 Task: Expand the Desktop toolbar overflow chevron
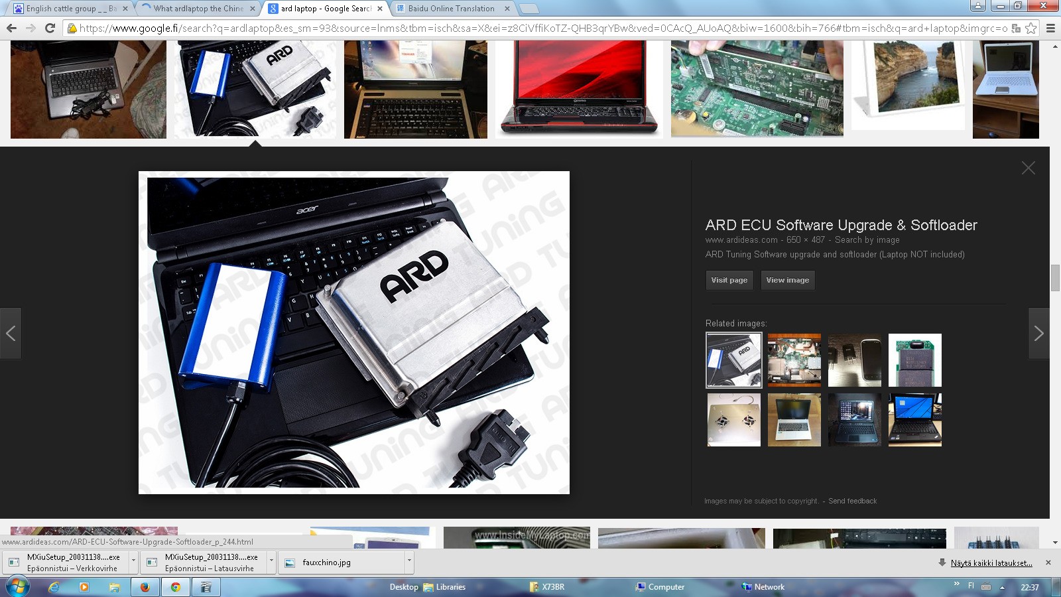957,584
